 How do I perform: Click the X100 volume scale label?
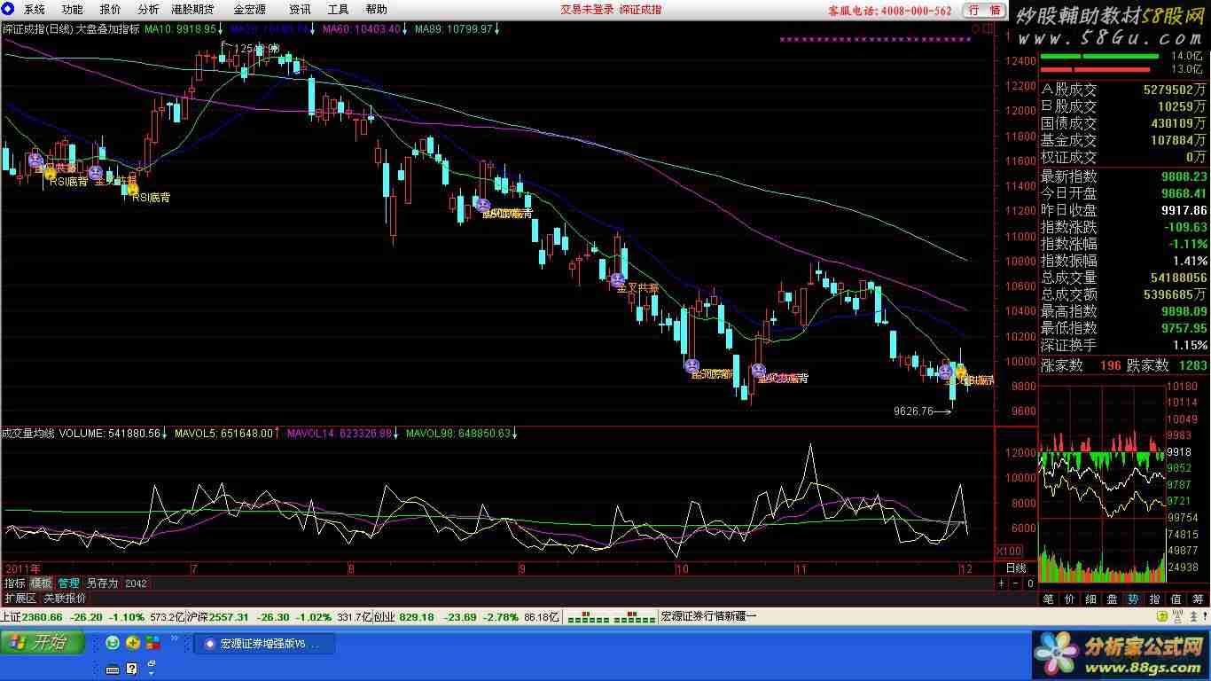1010,551
